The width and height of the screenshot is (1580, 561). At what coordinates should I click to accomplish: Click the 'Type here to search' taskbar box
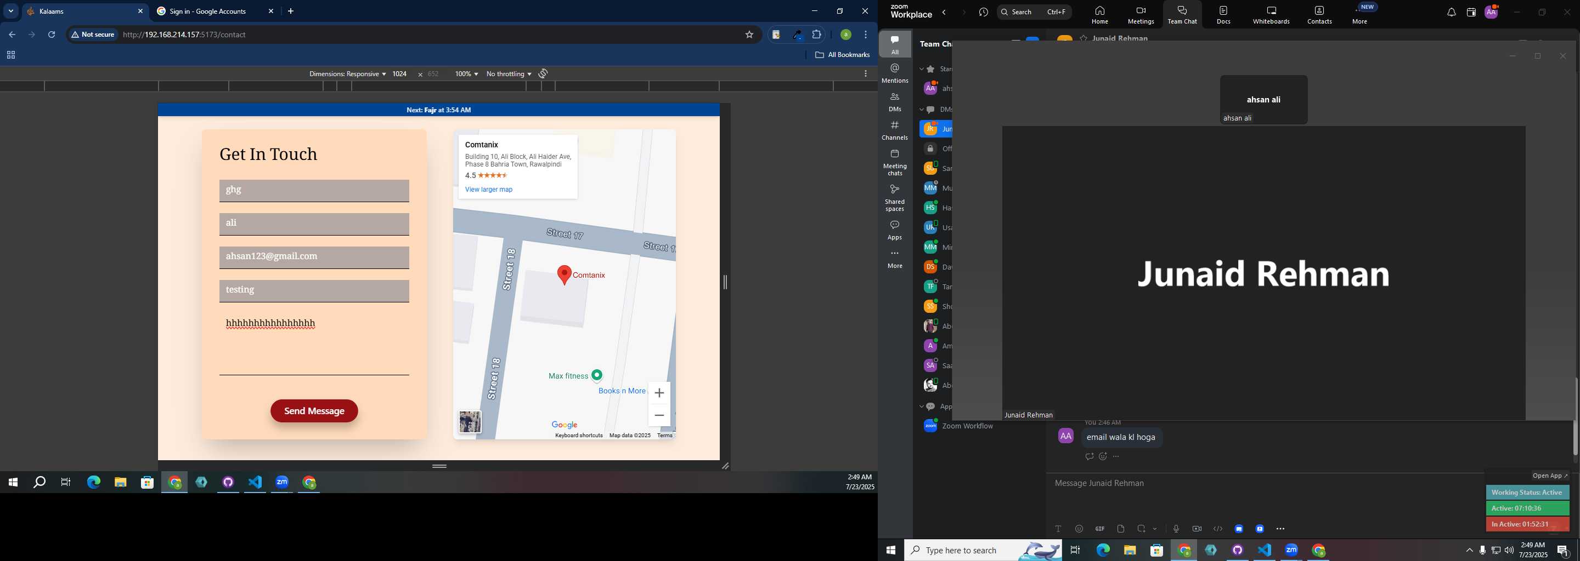coord(983,551)
